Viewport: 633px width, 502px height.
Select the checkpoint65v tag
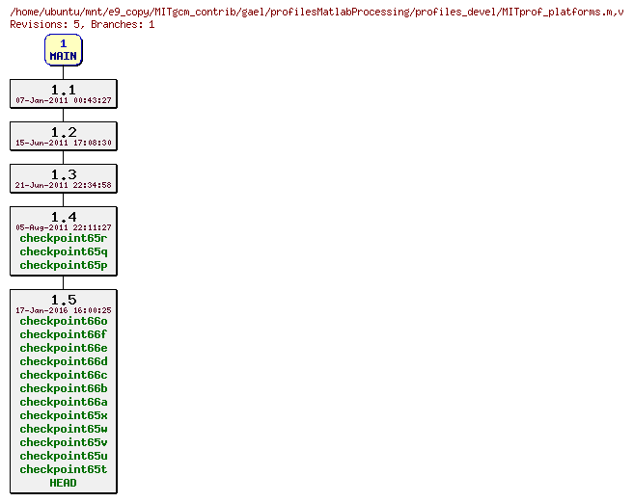(64, 442)
